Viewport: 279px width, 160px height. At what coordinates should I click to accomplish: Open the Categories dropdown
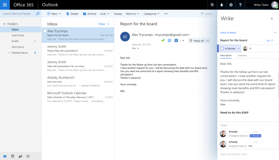pos(151,14)
